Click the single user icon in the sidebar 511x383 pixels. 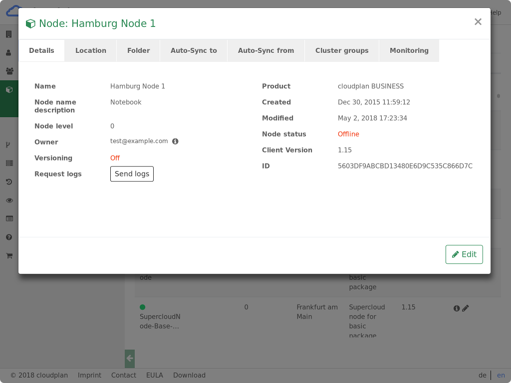point(9,52)
